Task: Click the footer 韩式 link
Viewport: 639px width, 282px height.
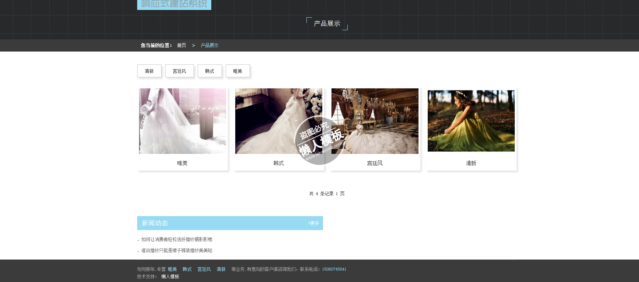Action: pyautogui.click(x=187, y=269)
